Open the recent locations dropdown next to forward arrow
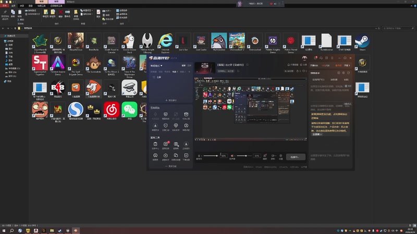The width and height of the screenshot is (417, 234). pyautogui.click(x=11, y=28)
